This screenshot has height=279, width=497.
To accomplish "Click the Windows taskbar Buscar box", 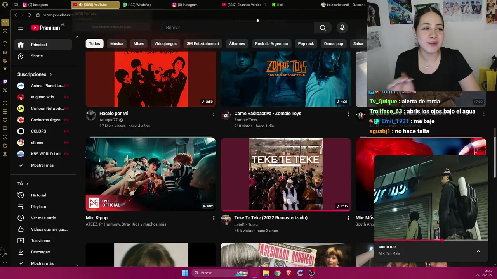I will tap(221, 273).
